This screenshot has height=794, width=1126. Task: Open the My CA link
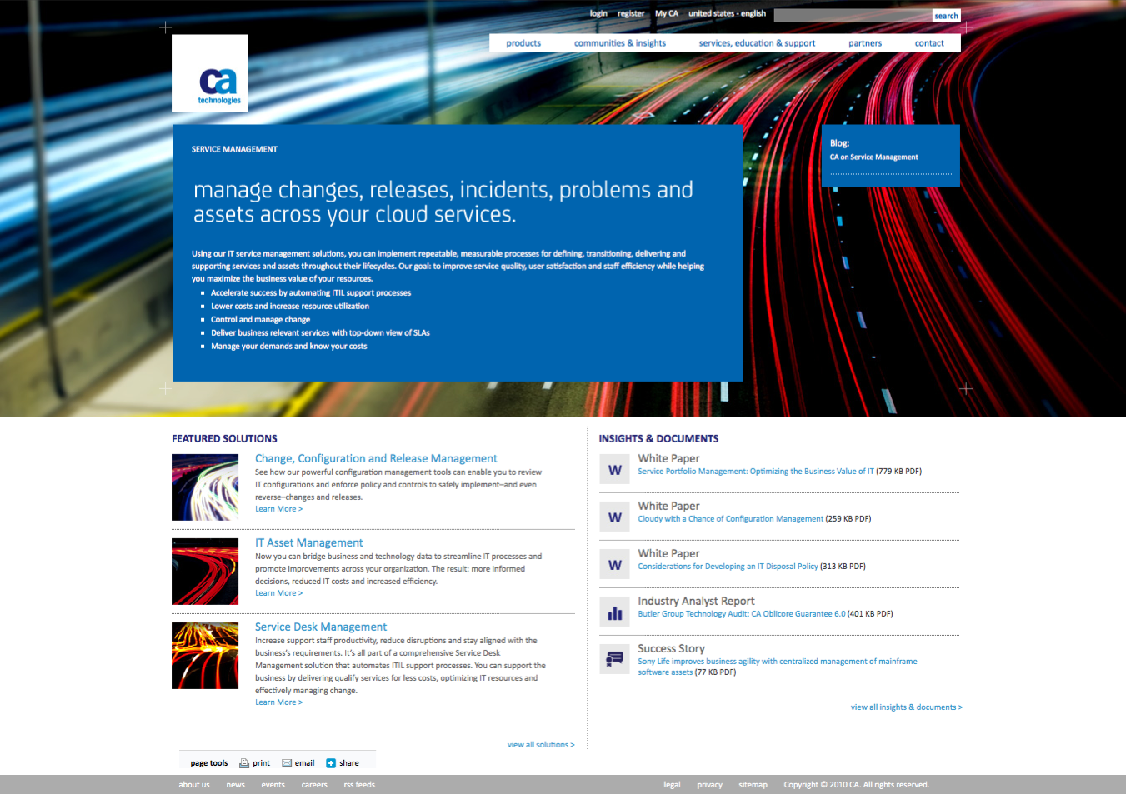[667, 13]
